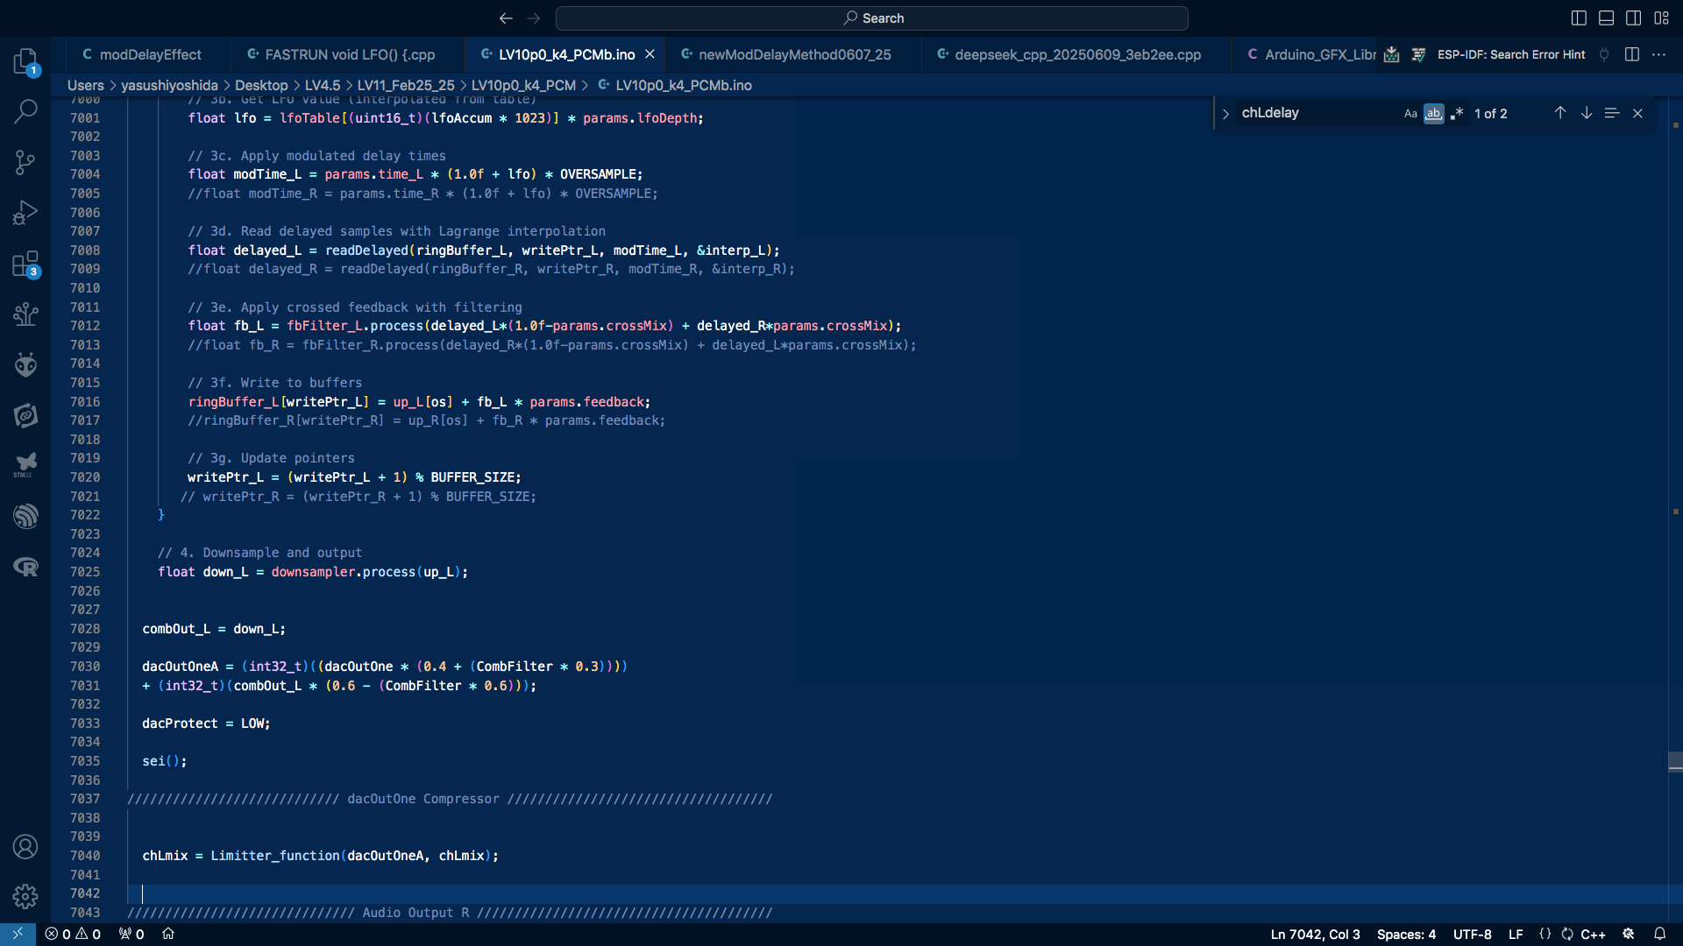Toggle Match Whole Word in the find widget

click(x=1433, y=113)
